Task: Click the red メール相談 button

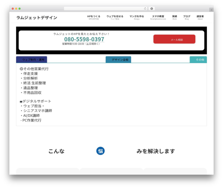Action: (174, 39)
